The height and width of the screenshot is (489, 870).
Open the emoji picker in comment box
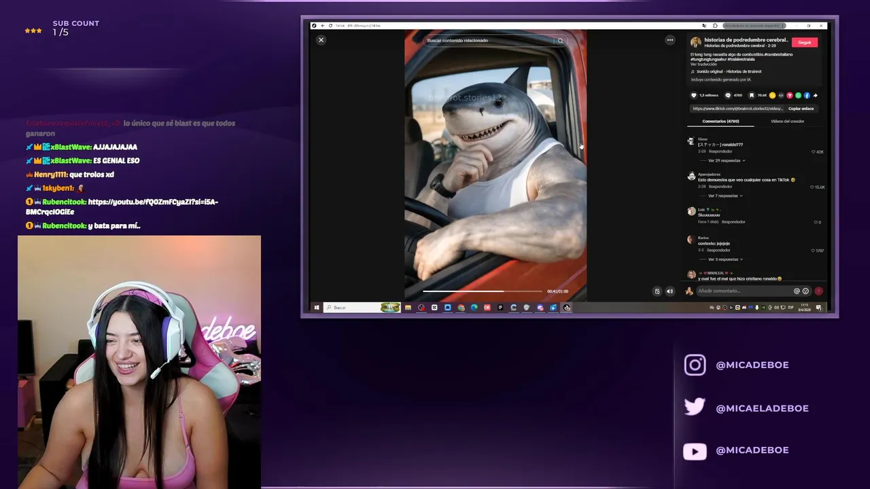click(x=805, y=291)
